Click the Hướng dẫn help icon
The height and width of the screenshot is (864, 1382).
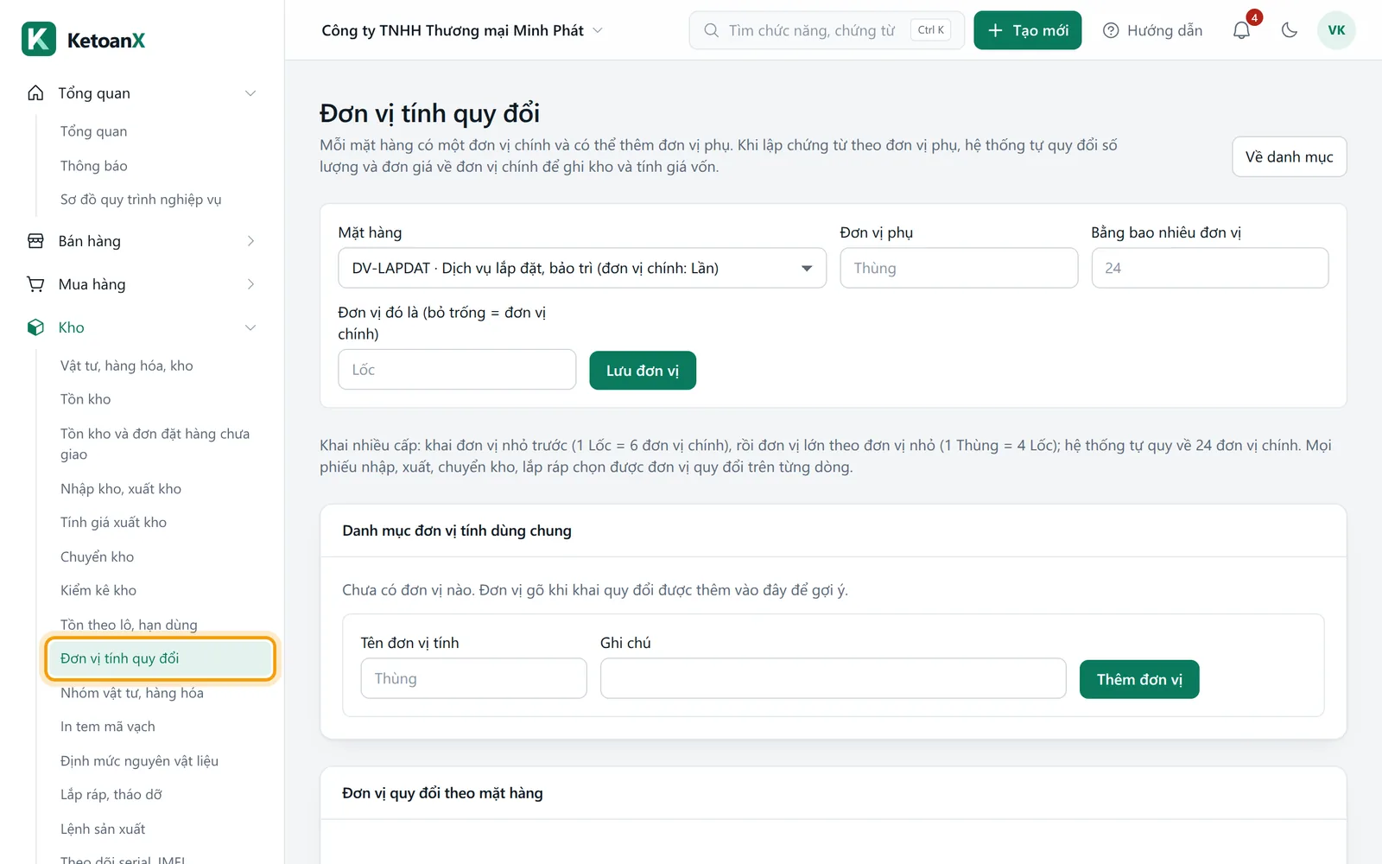pyautogui.click(x=1111, y=30)
